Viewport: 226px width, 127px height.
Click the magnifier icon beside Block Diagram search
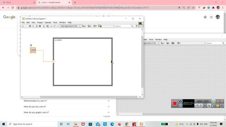point(132,26)
